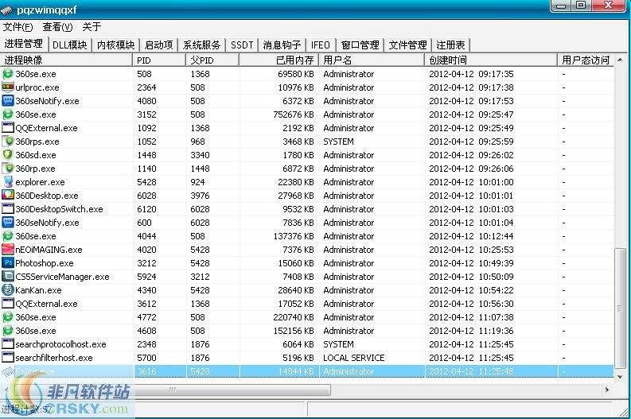Click icon of QQExternal.exe with PID 3612
631x419 pixels.
8,304
